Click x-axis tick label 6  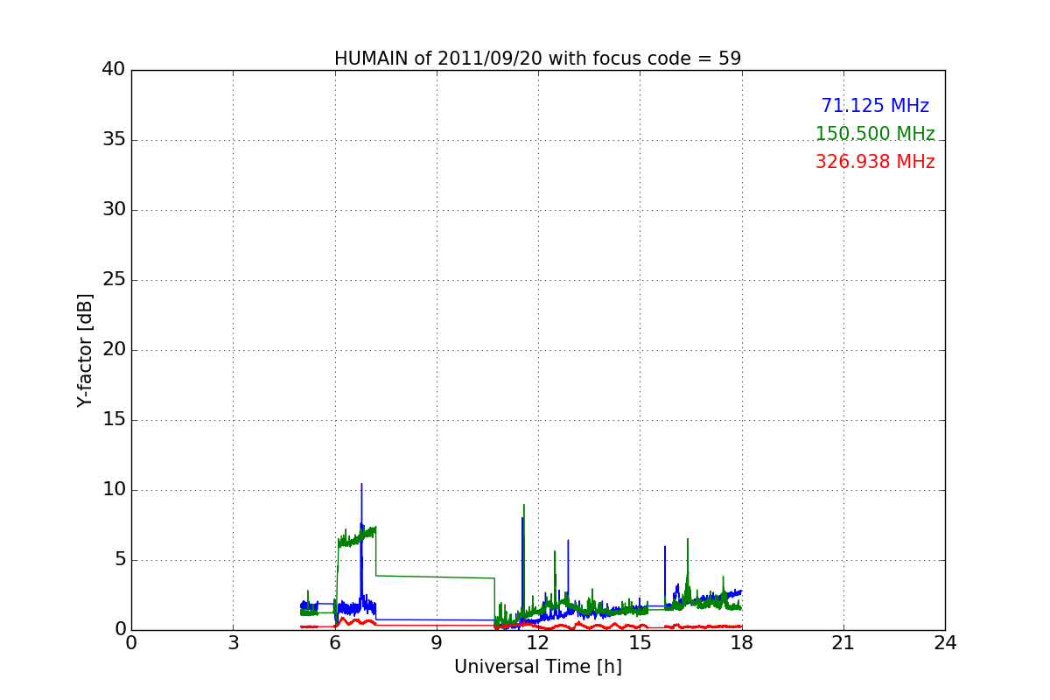coord(335,643)
